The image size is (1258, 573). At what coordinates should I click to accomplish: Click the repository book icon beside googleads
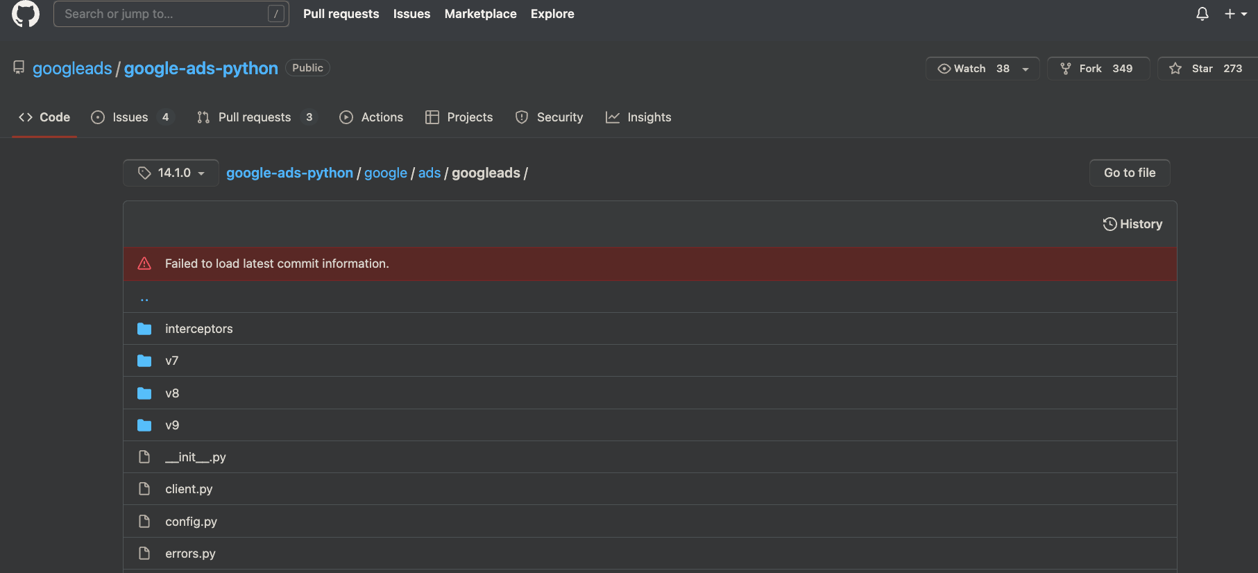[19, 68]
